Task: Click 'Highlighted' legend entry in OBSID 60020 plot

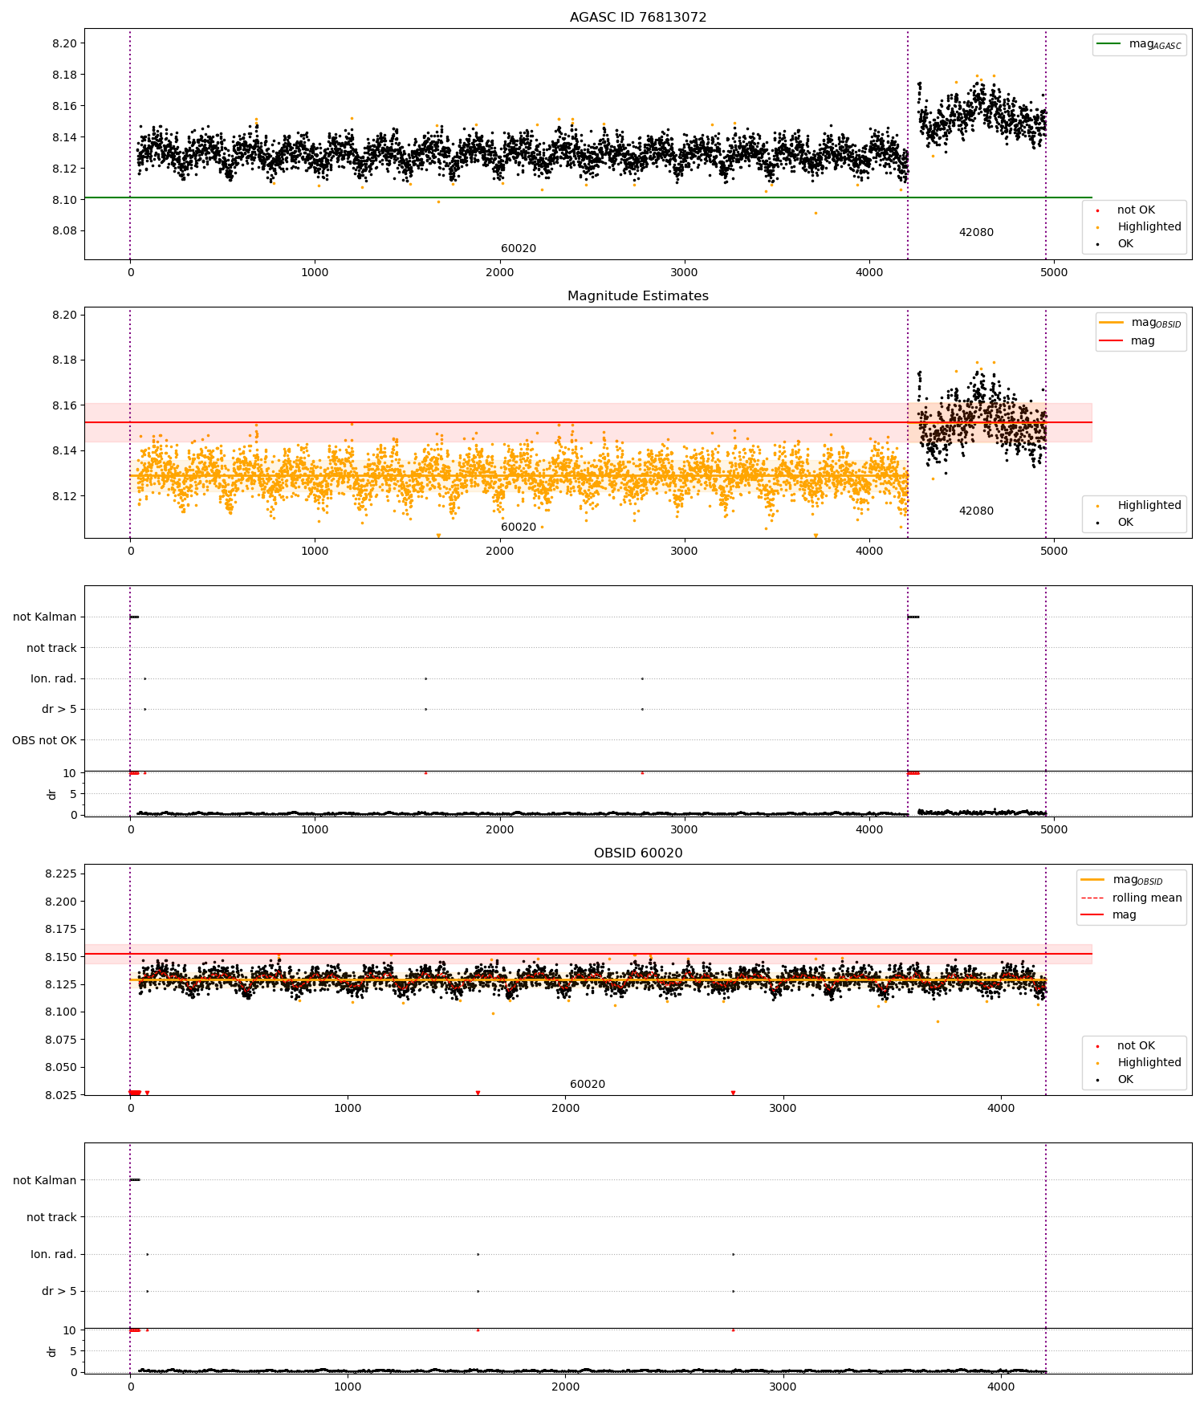Action: 1140,1063
